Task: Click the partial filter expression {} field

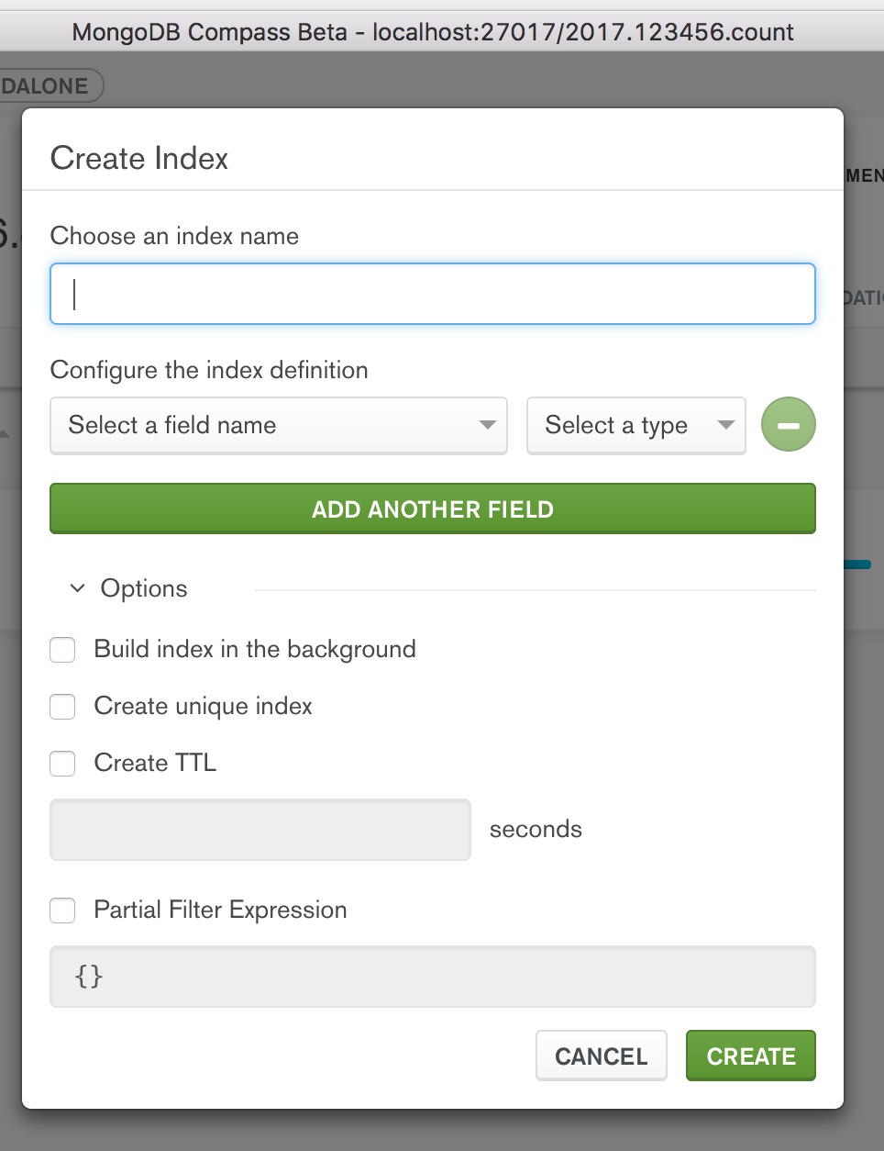Action: pyautogui.click(x=432, y=977)
